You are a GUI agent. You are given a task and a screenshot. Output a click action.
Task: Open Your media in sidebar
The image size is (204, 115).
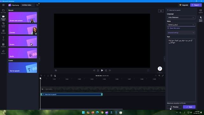[4, 11]
